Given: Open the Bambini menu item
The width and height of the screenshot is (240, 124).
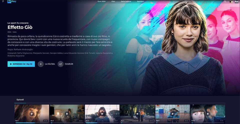Looking at the screenshot, I should coord(140,1).
